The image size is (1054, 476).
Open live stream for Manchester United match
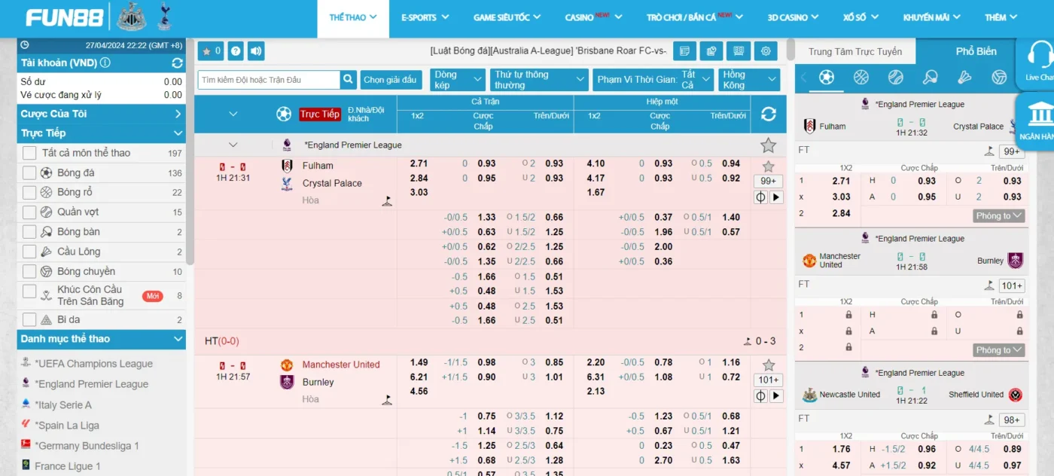(776, 396)
